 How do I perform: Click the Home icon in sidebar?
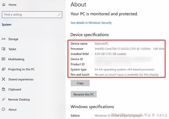[x=4, y=5]
